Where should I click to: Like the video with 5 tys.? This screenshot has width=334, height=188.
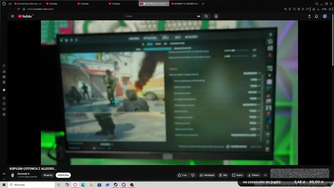[183, 175]
